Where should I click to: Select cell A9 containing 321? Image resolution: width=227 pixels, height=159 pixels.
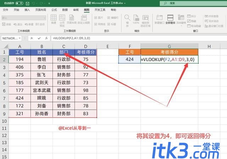pos(20,114)
